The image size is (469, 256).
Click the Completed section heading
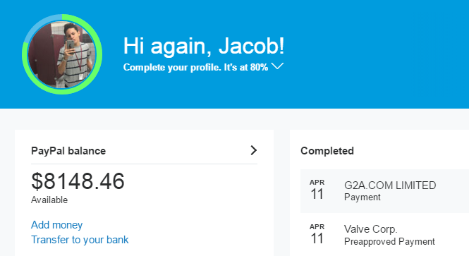pyautogui.click(x=327, y=151)
